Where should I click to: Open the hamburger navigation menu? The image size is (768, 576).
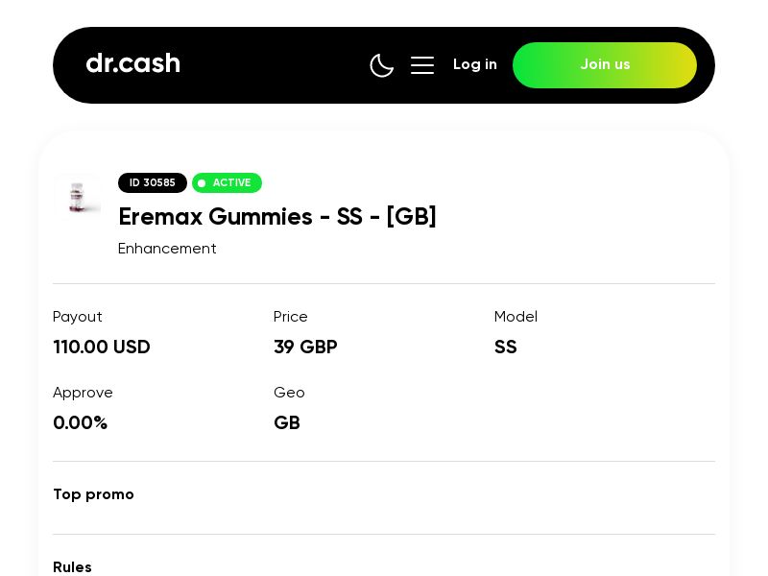[422, 65]
